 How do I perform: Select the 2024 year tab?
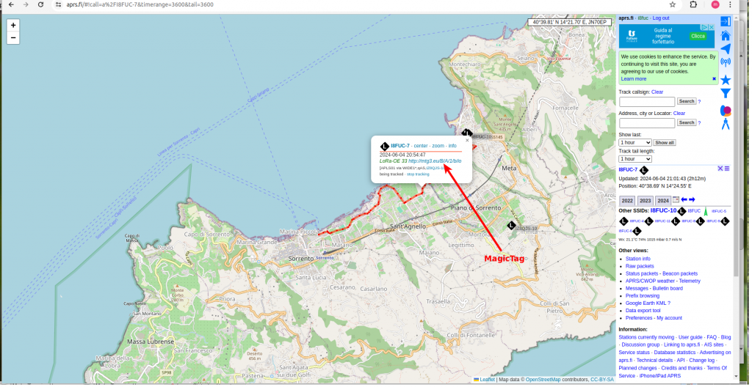coord(663,201)
